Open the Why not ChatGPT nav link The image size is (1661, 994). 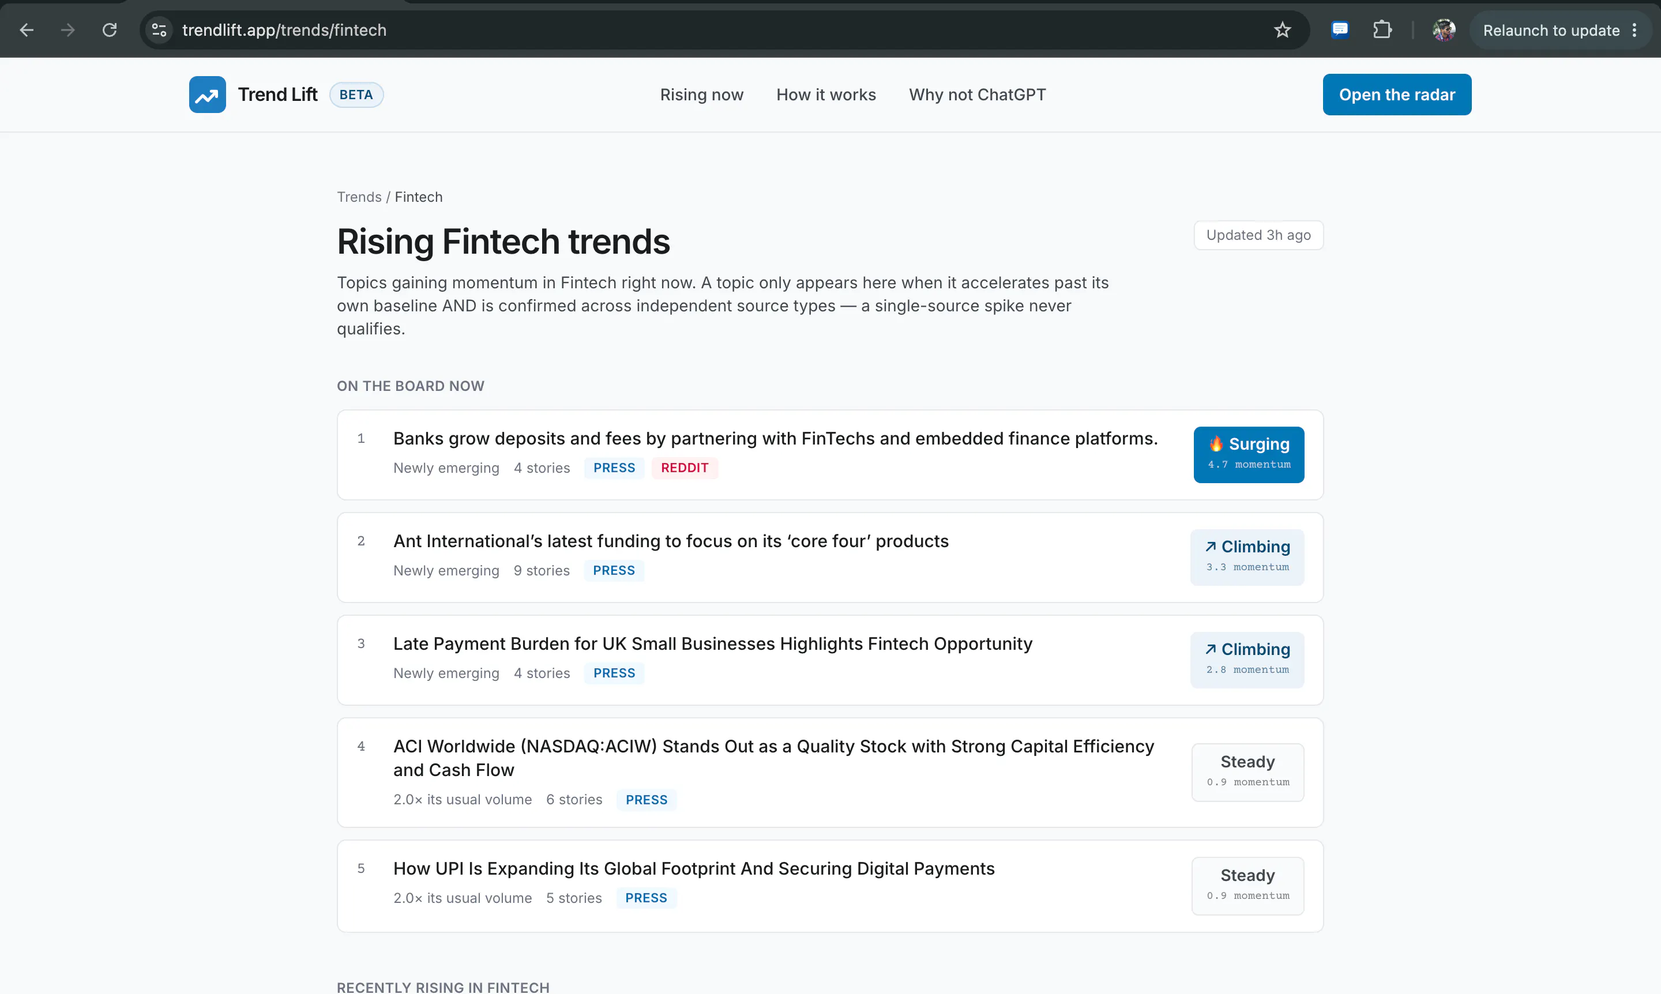(x=977, y=95)
